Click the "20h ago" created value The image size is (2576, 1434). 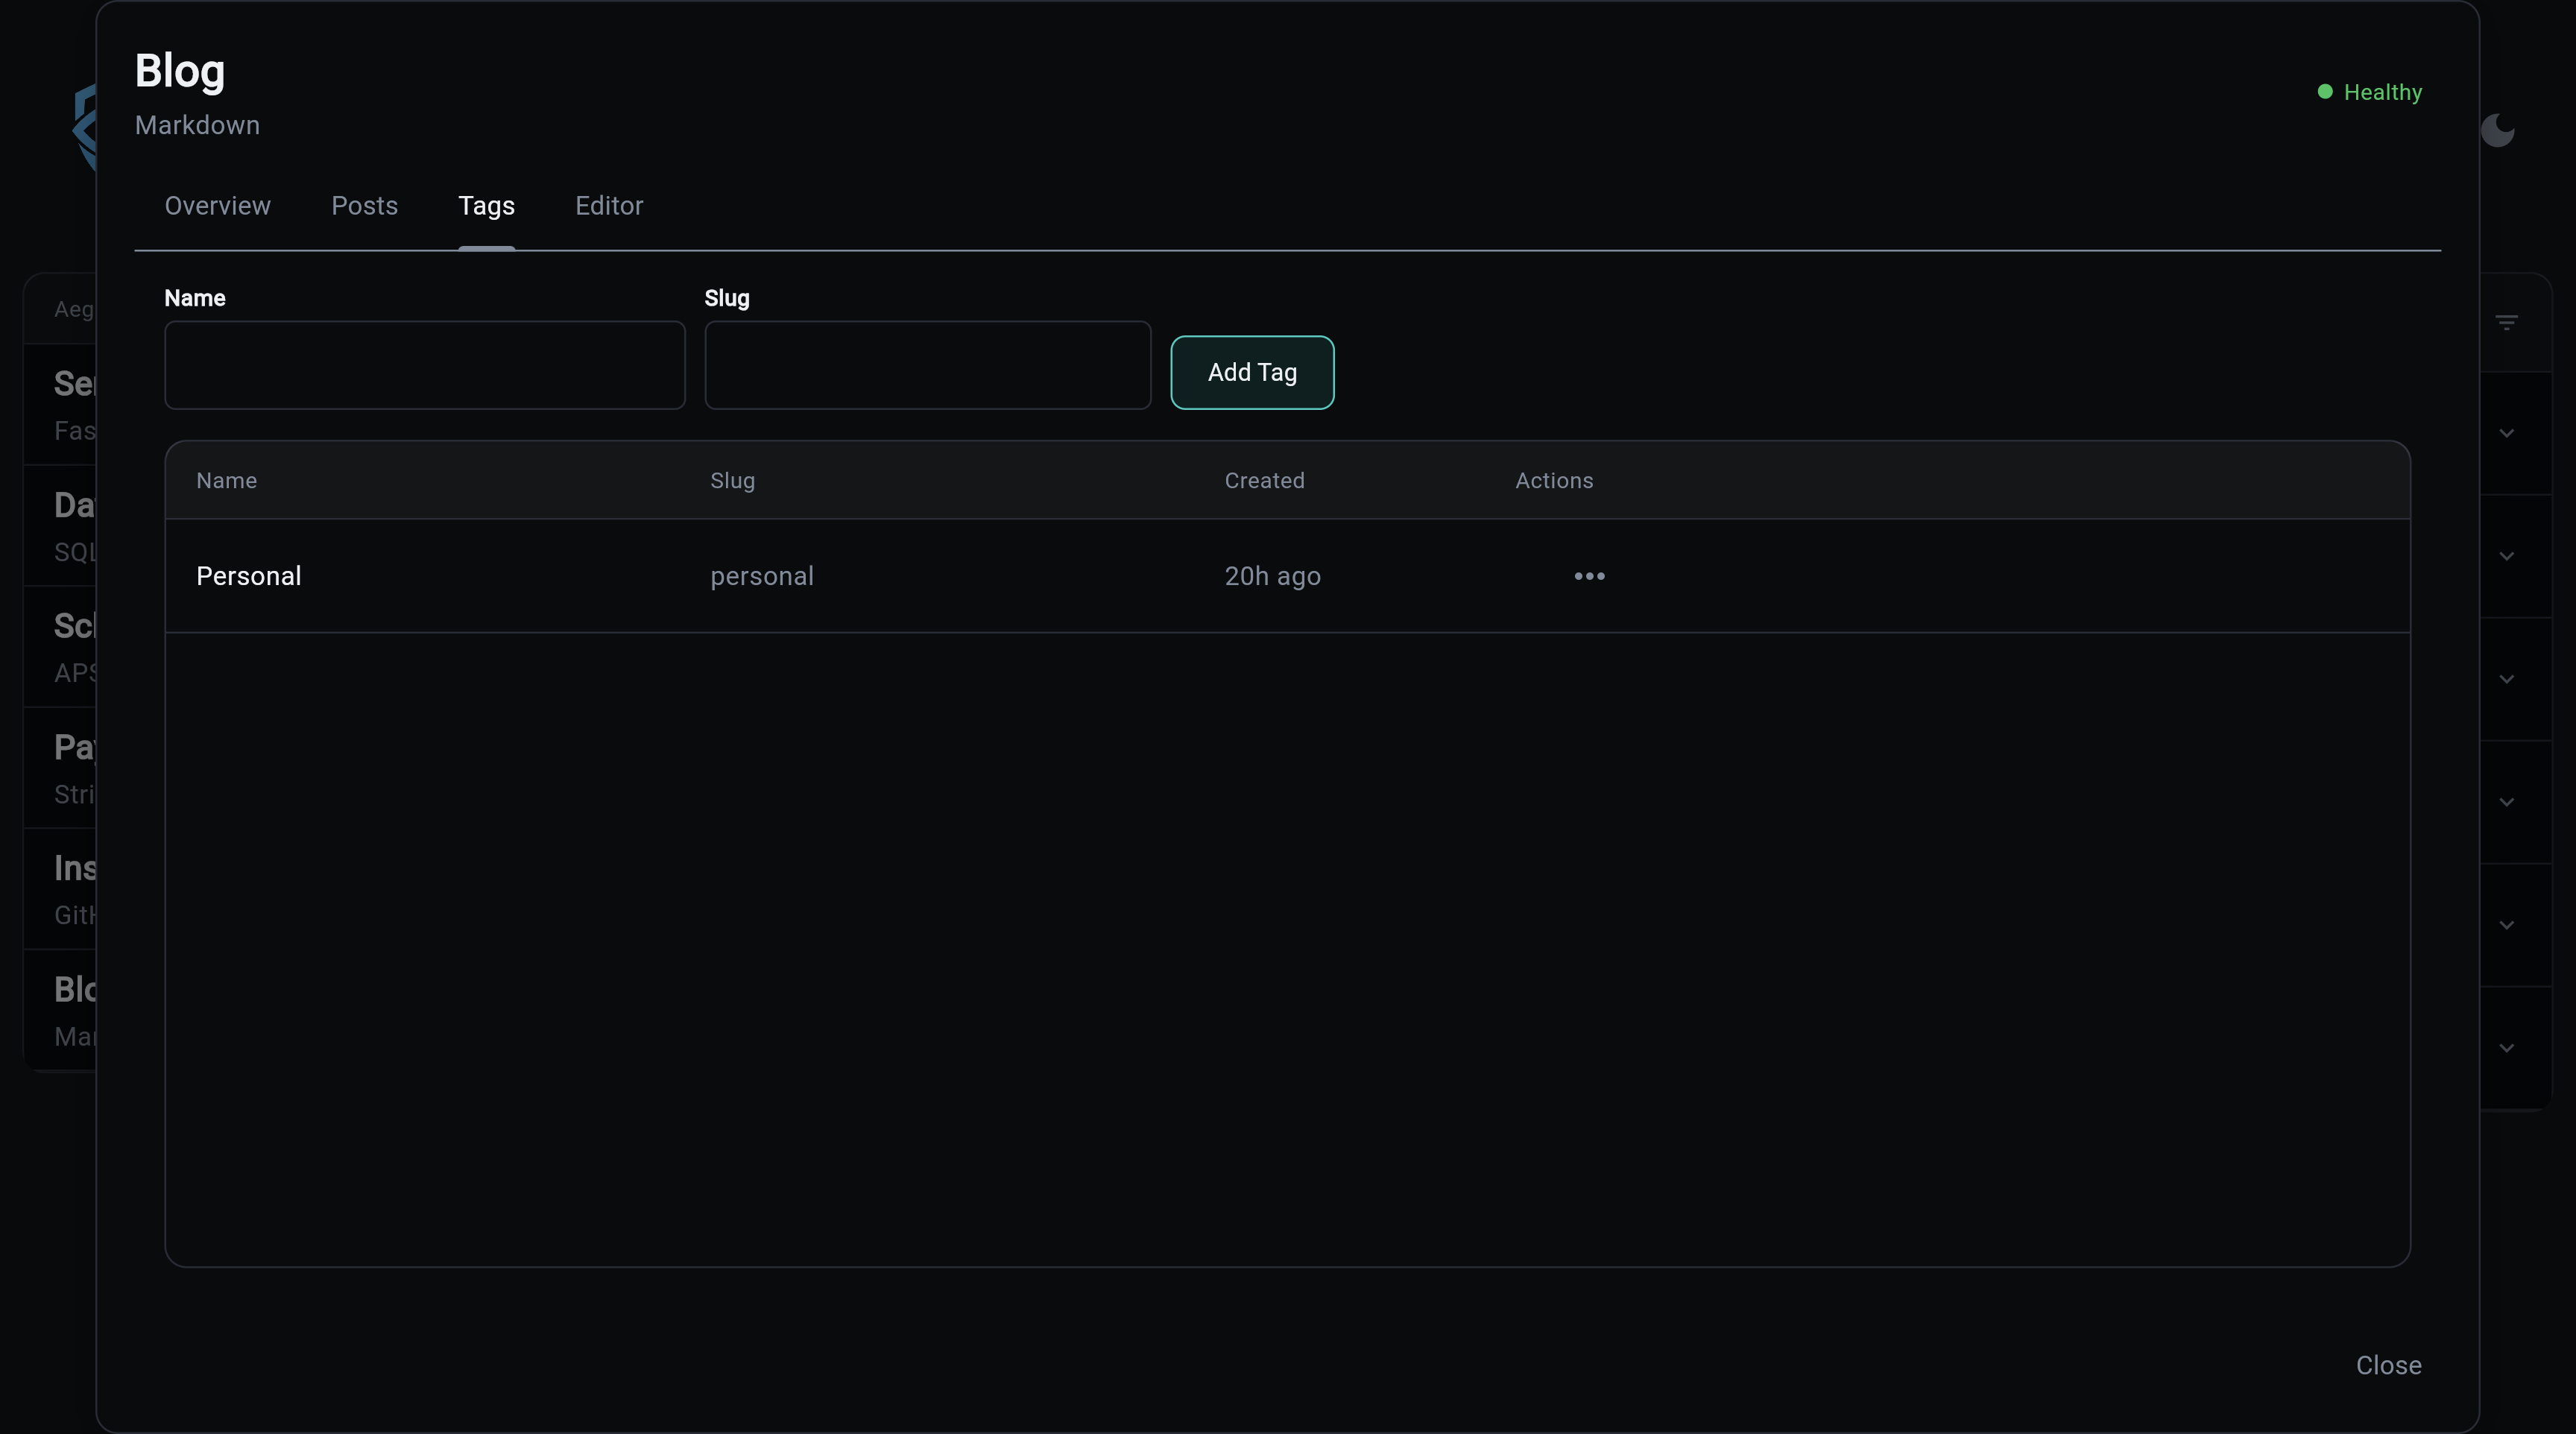[x=1273, y=577]
